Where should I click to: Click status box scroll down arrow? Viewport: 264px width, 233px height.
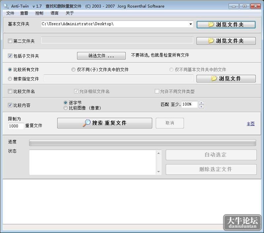tap(158, 172)
